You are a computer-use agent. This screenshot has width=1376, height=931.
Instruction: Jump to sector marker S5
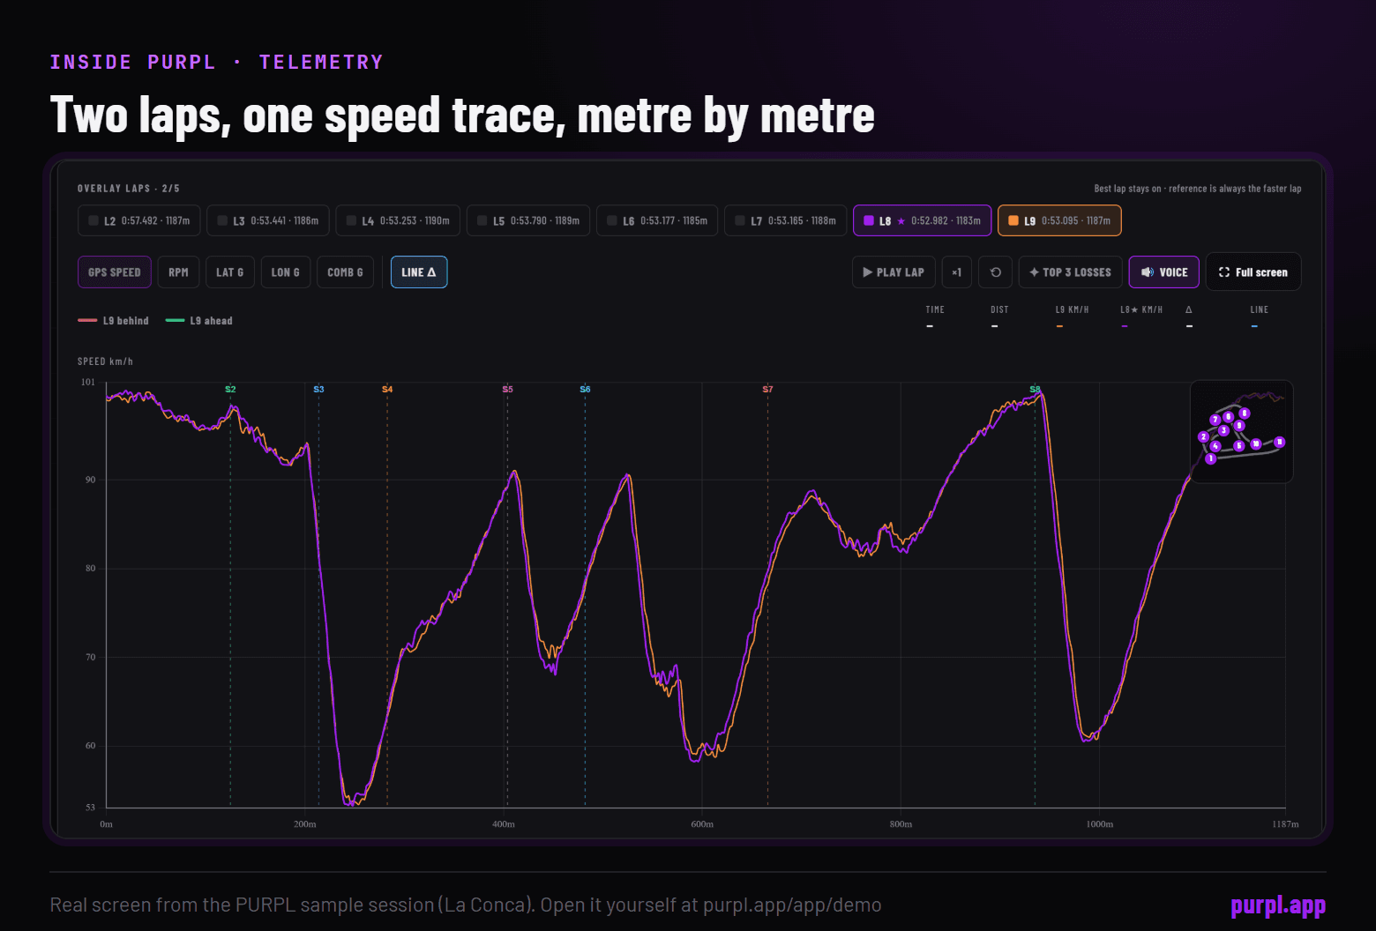(507, 389)
